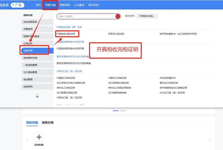Switch to the 场景办税 tab
This screenshot has height=150, width=223.
pos(48,123)
